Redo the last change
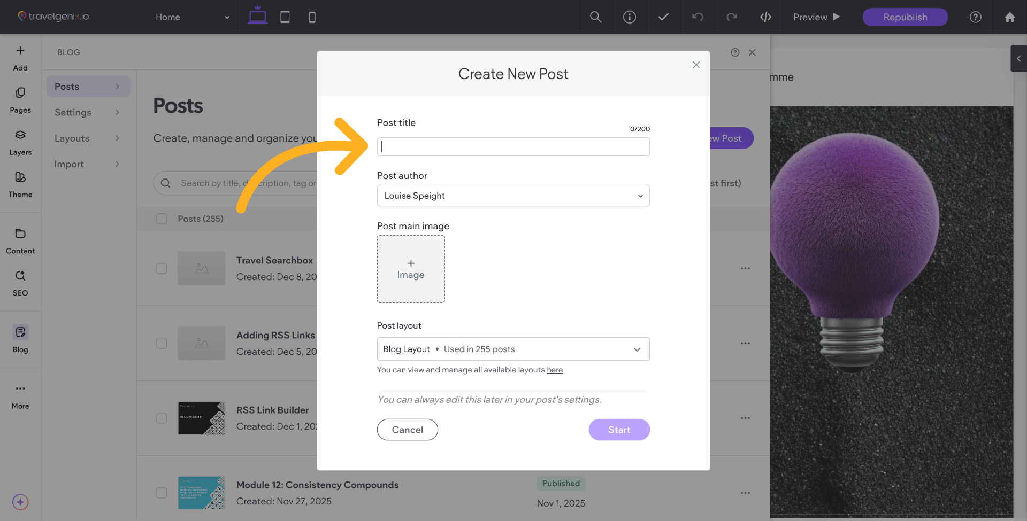The width and height of the screenshot is (1027, 521). coord(732,17)
